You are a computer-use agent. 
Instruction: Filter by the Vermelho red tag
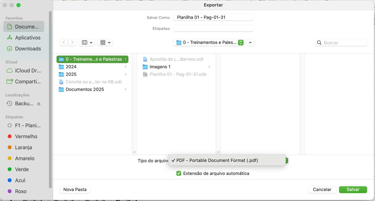[24, 137]
